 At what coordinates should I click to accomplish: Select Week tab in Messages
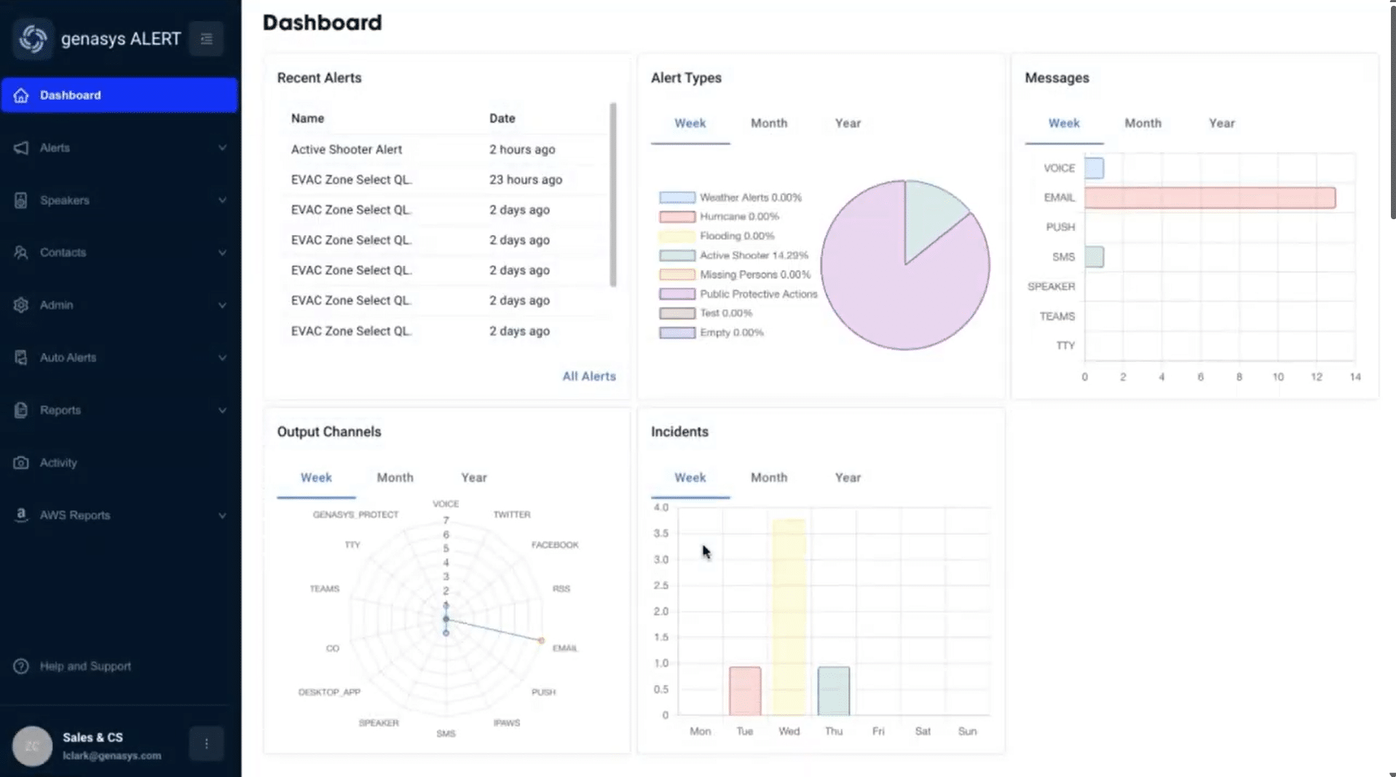1064,124
